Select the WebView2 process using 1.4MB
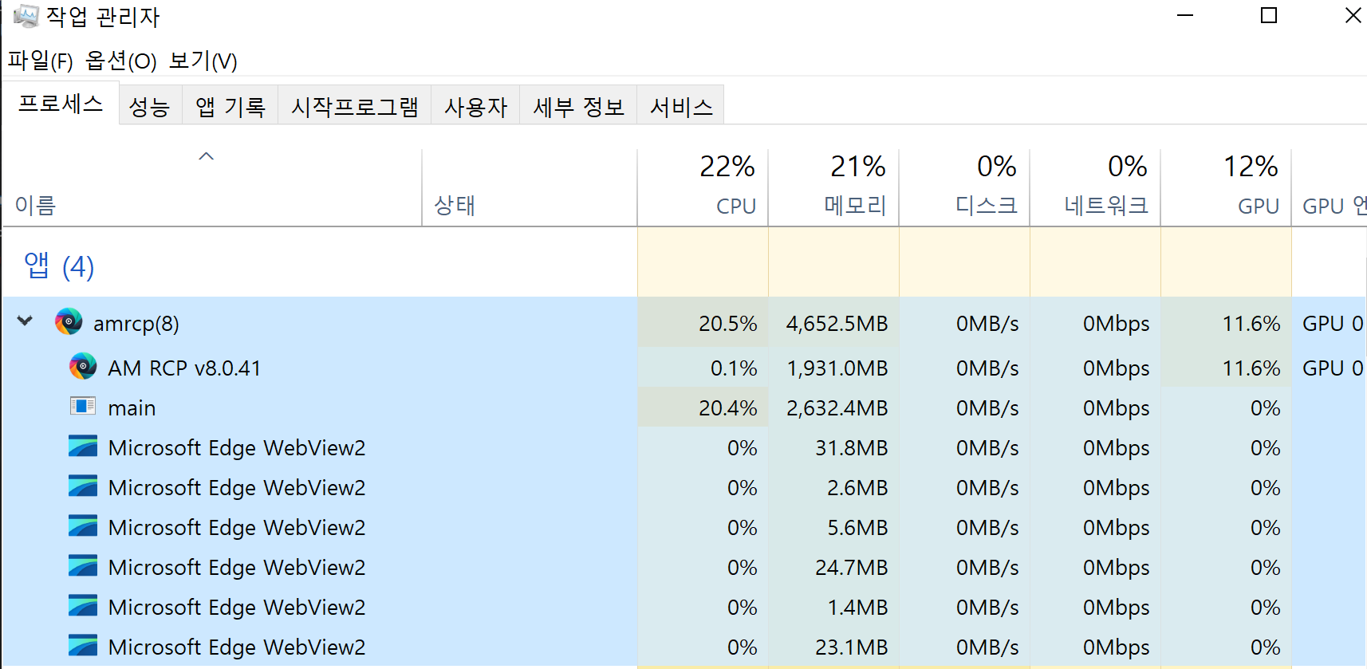The height and width of the screenshot is (669, 1367). pos(237,607)
